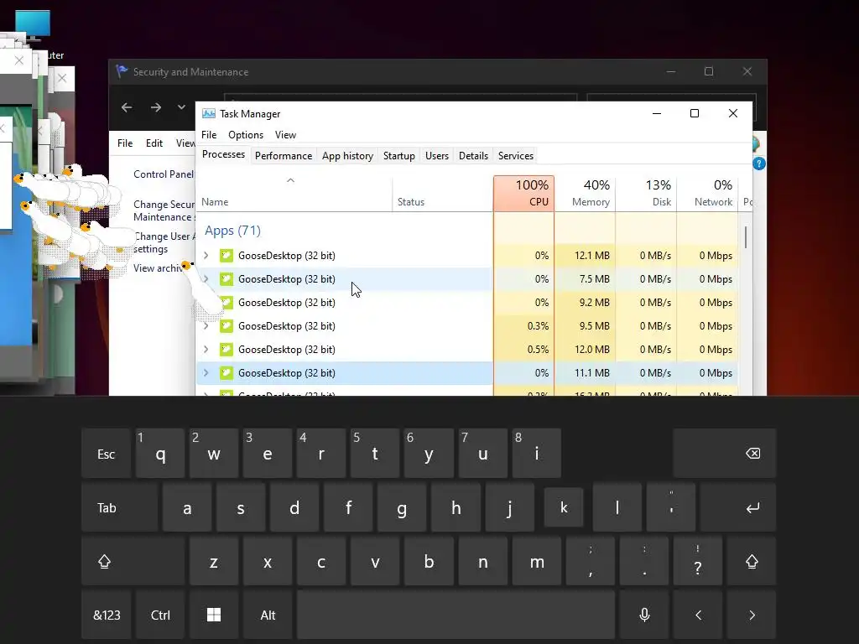The height and width of the screenshot is (644, 859).
Task: Switch to &123 symbols layout
Action: pyautogui.click(x=107, y=615)
